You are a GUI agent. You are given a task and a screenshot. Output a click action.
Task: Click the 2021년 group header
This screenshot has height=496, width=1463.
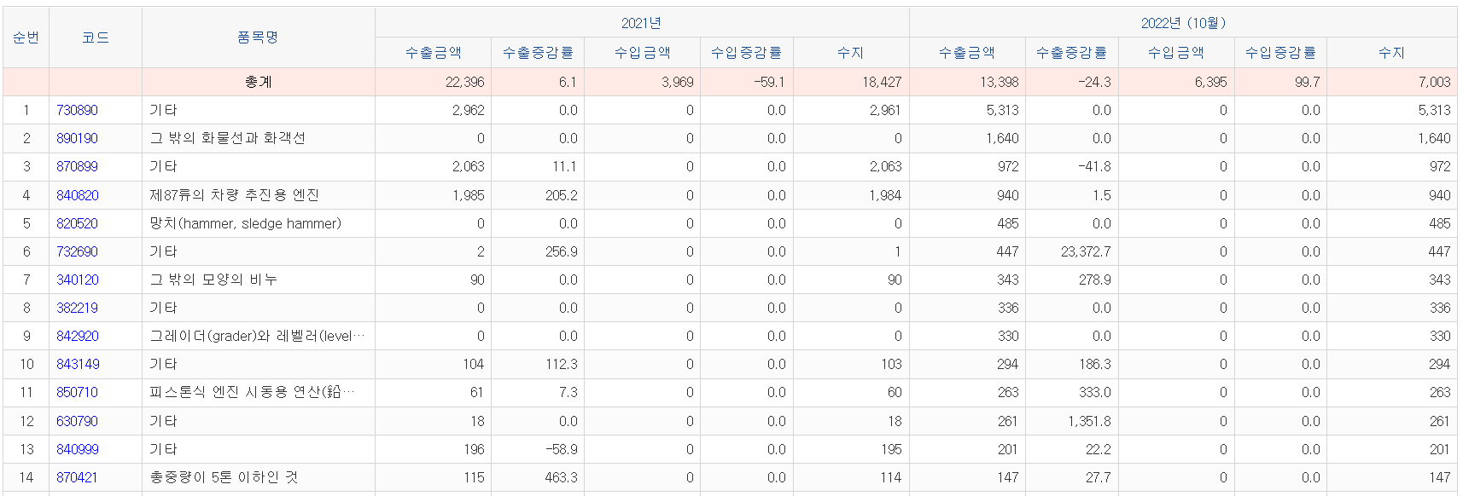click(641, 23)
